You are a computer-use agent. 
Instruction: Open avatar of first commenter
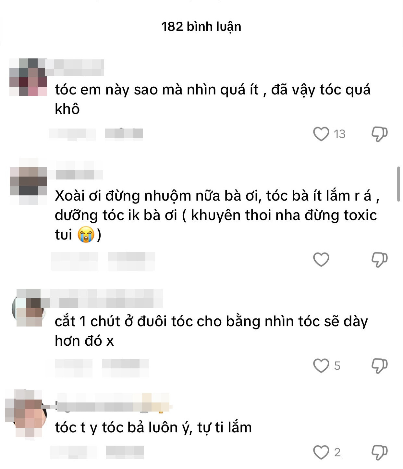click(x=28, y=77)
